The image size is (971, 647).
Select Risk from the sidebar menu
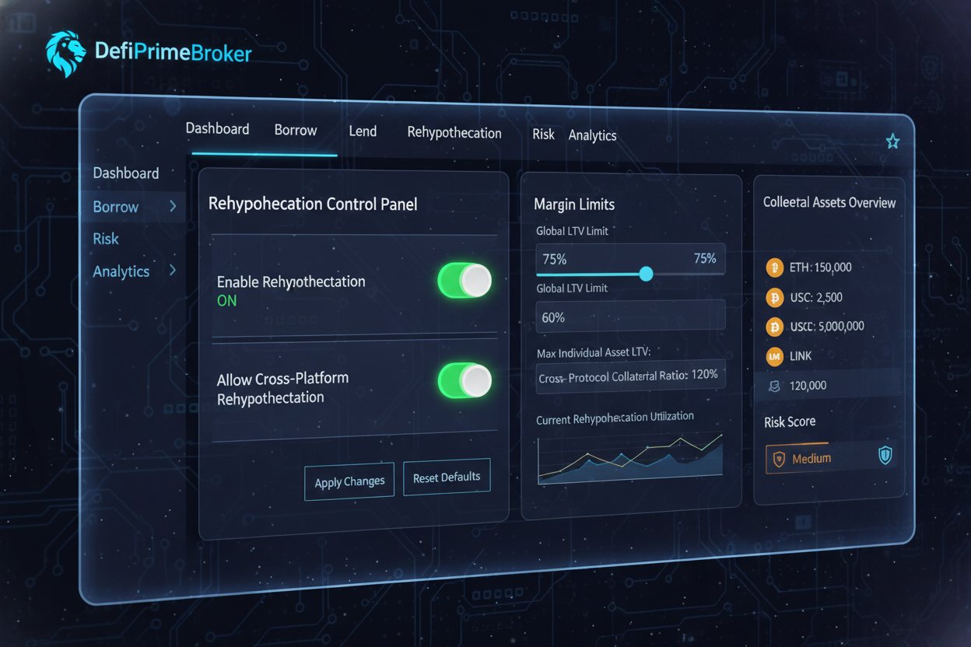(x=105, y=239)
